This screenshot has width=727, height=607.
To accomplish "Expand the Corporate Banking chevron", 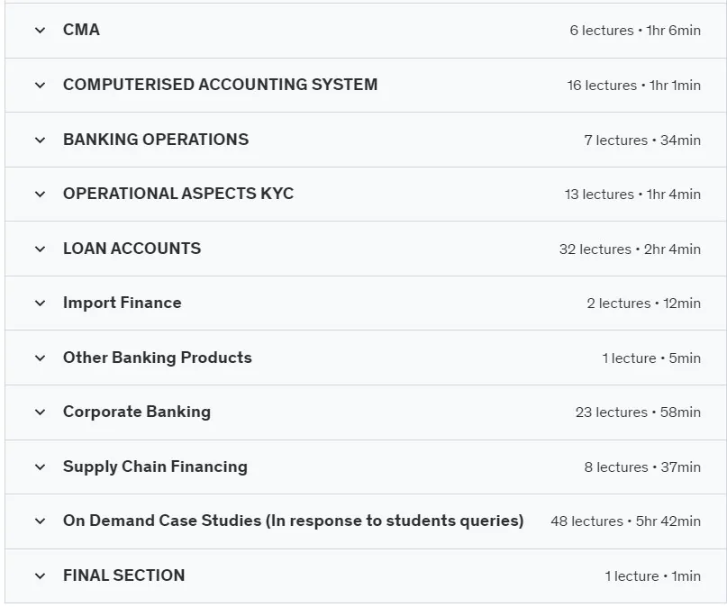I will (x=41, y=412).
